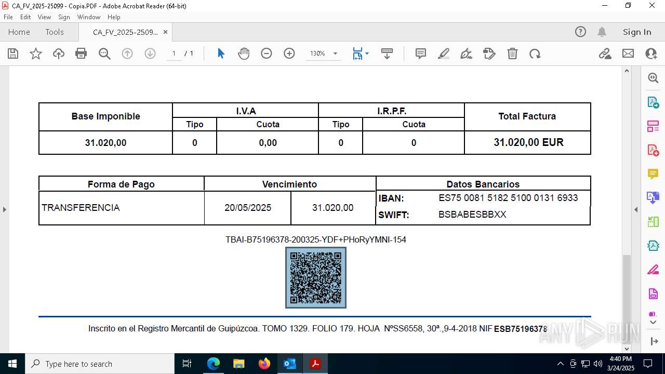Click the Total Factura 31.020,00 EUR value

(528, 142)
